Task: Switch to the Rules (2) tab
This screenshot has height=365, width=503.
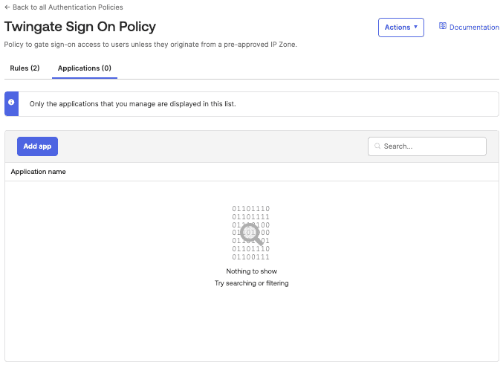Action: coord(25,68)
